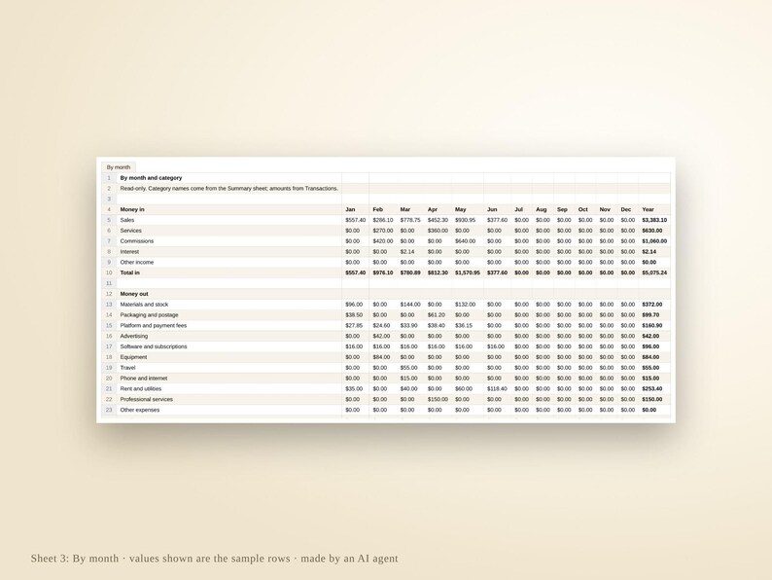
Task: Open the By month sheet tab
Action: pyautogui.click(x=119, y=167)
